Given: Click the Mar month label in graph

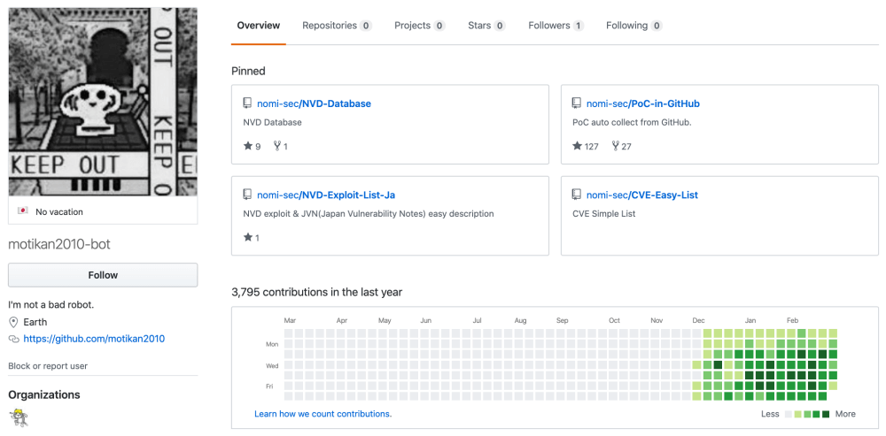Looking at the screenshot, I should click(x=290, y=320).
